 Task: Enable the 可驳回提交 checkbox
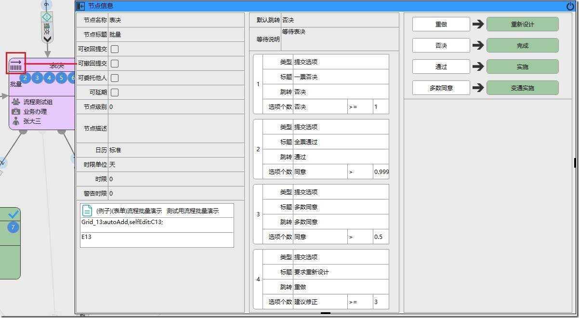[115, 49]
